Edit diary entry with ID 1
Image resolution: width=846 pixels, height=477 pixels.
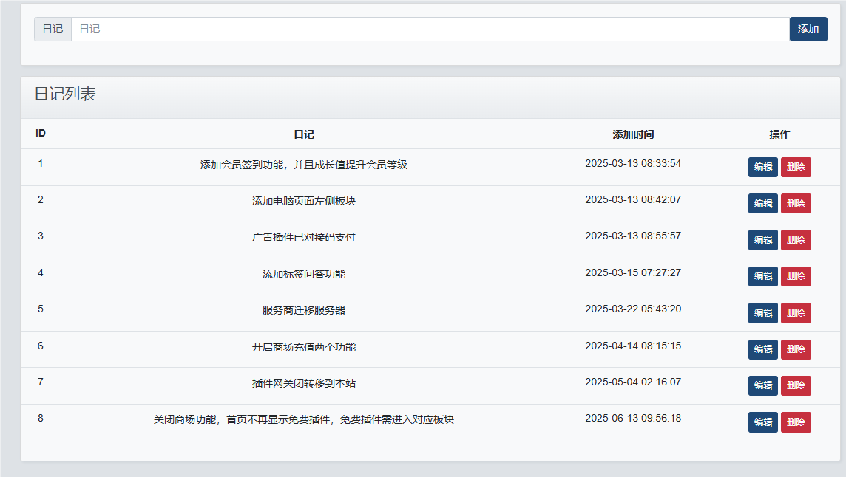[762, 167]
